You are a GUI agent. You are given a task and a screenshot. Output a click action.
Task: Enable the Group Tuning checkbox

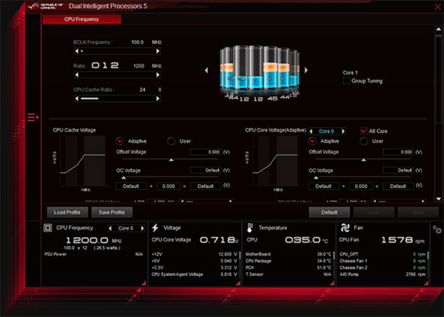pyautogui.click(x=346, y=81)
